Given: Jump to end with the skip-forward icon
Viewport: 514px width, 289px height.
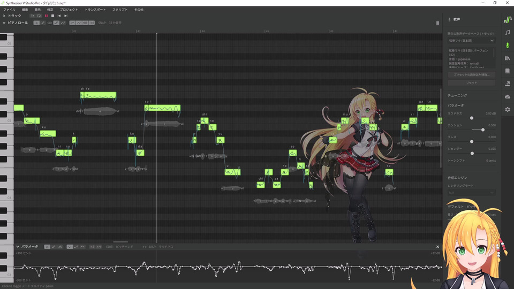Looking at the screenshot, I should 66,16.
